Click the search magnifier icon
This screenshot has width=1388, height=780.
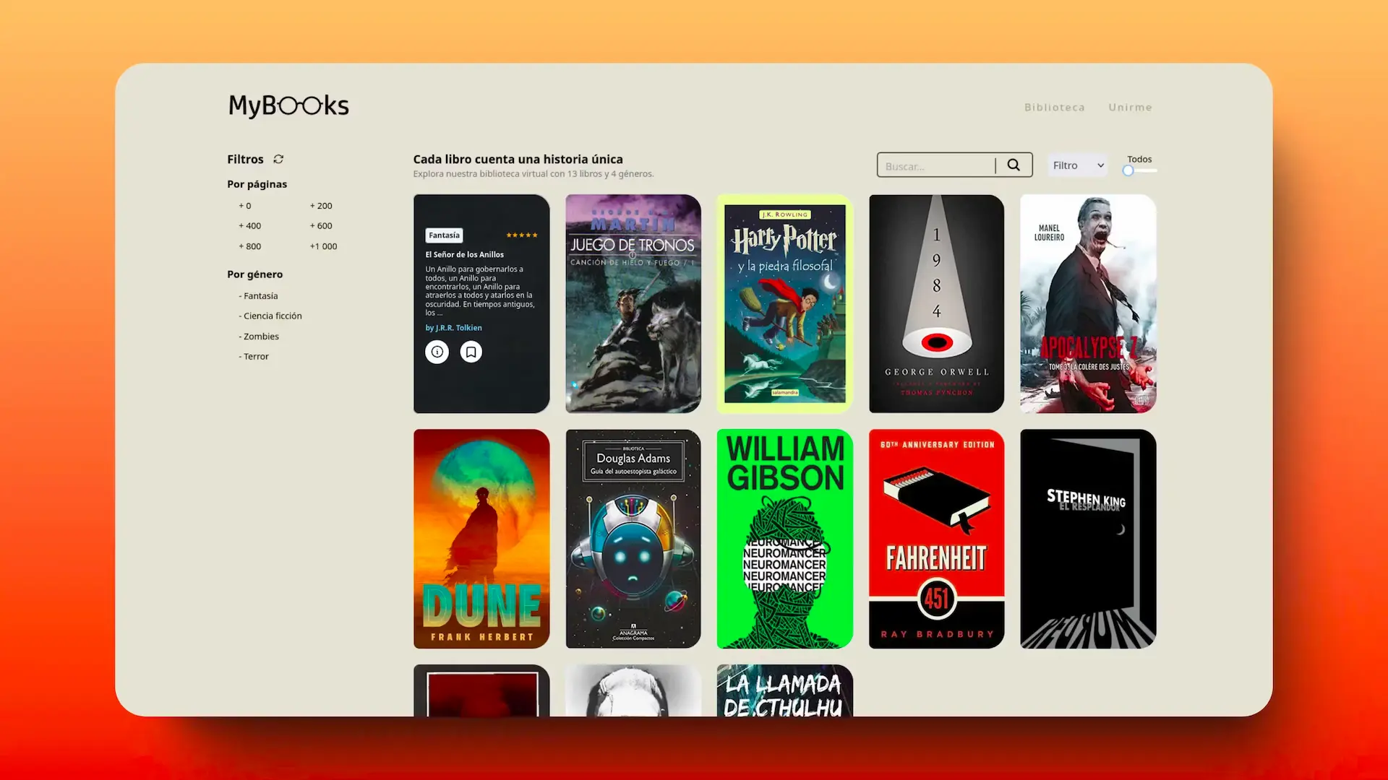pos(1014,165)
